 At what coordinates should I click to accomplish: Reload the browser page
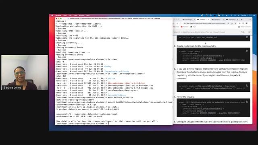point(181,23)
